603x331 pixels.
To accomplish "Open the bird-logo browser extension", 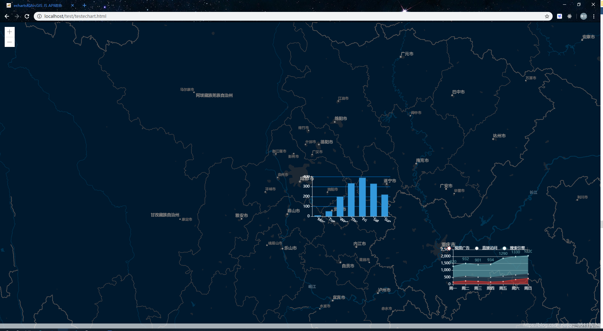I will click(x=560, y=16).
